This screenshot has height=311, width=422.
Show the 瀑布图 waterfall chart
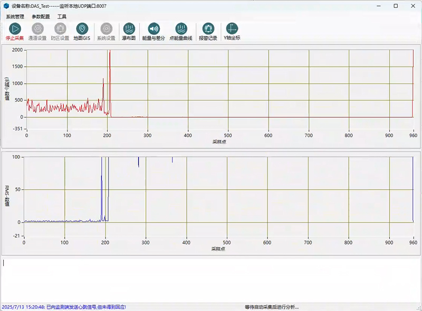(x=129, y=29)
